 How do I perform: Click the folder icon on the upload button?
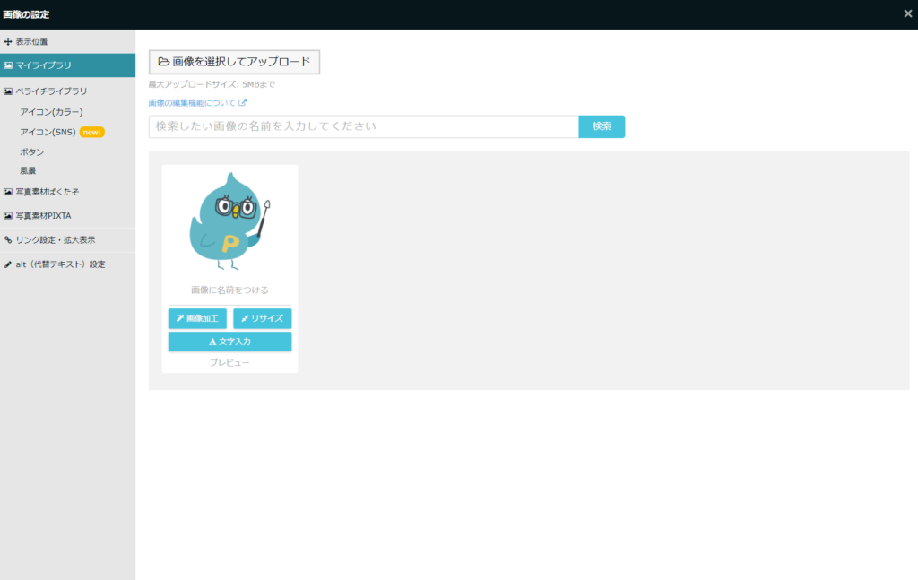163,62
